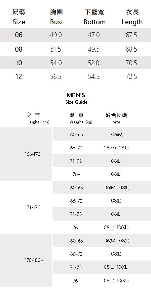Select the 171-175 height range cell

point(33,207)
